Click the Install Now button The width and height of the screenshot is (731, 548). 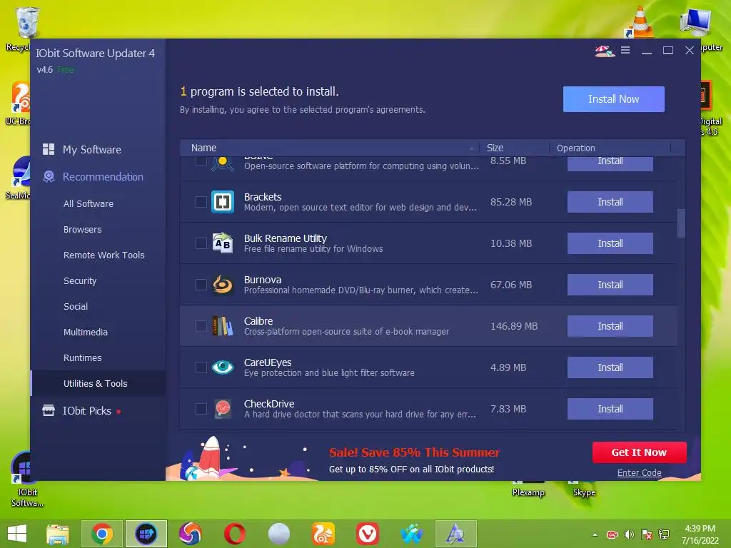613,98
